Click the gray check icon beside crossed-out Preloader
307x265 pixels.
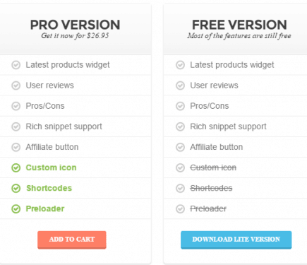180,208
